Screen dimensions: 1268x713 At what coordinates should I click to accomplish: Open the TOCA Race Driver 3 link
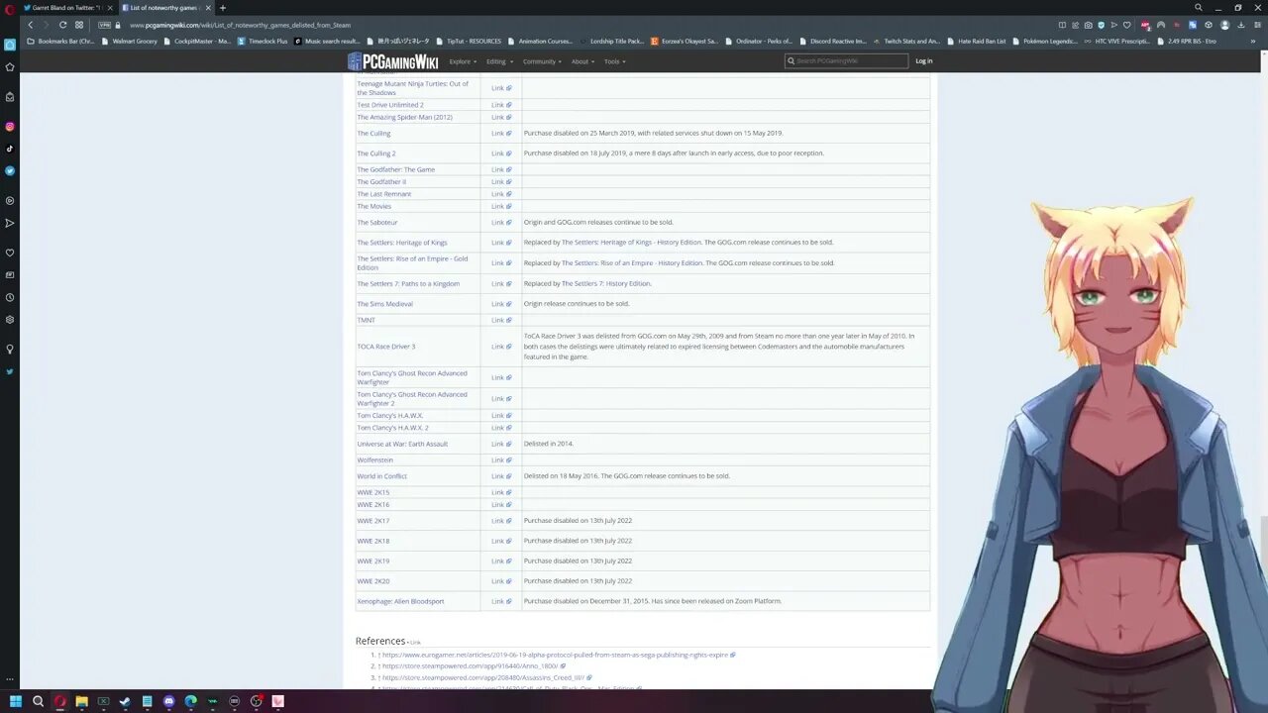coord(386,347)
